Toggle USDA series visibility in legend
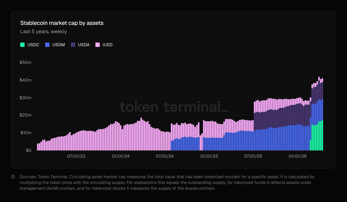The height and width of the screenshot is (202, 347). click(80, 45)
